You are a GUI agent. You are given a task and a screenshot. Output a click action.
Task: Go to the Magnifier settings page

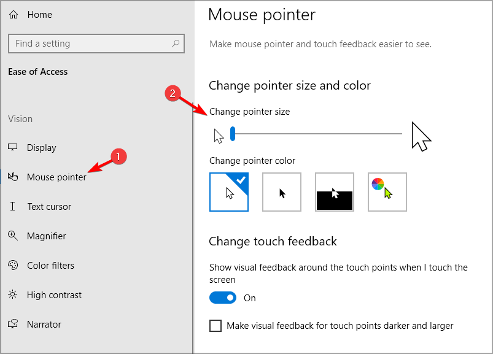coord(47,236)
